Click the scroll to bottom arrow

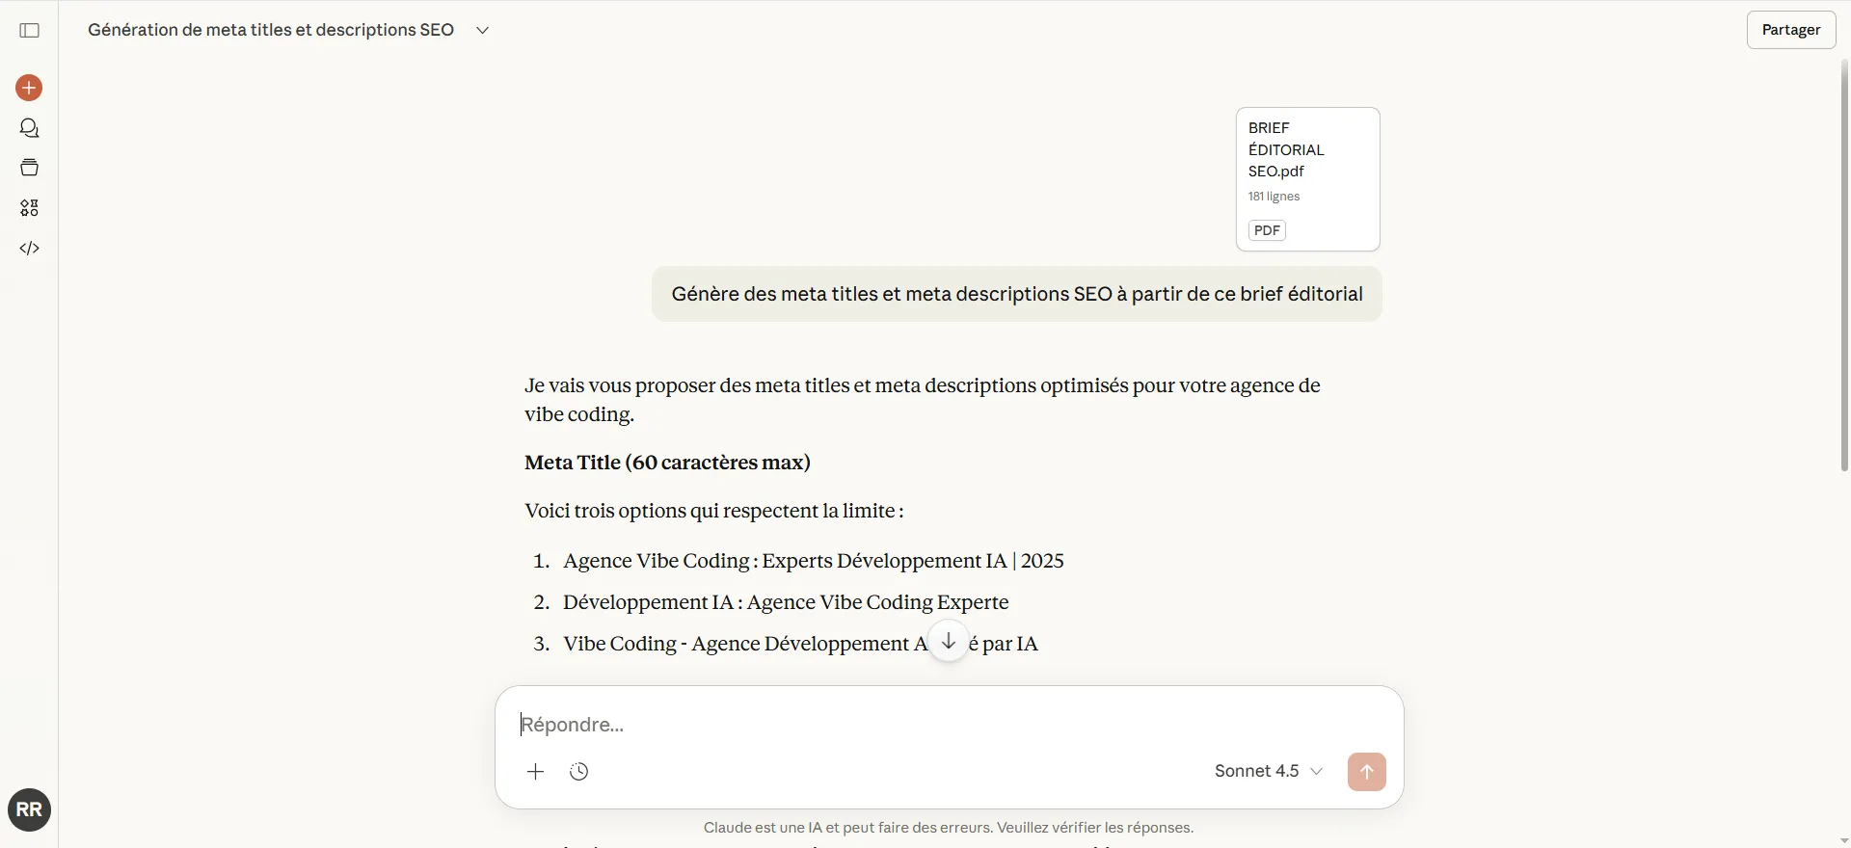point(949,642)
